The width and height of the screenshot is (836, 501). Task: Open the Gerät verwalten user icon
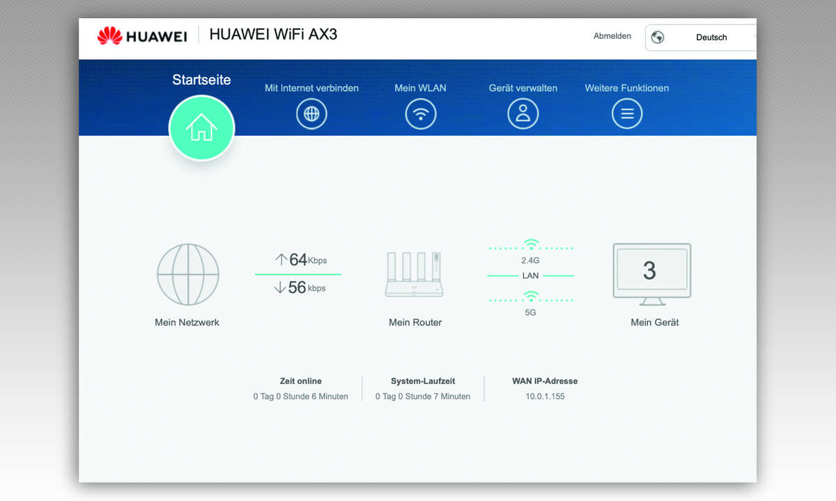point(523,113)
